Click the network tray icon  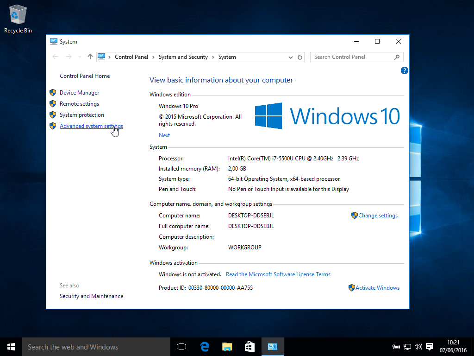click(407, 347)
